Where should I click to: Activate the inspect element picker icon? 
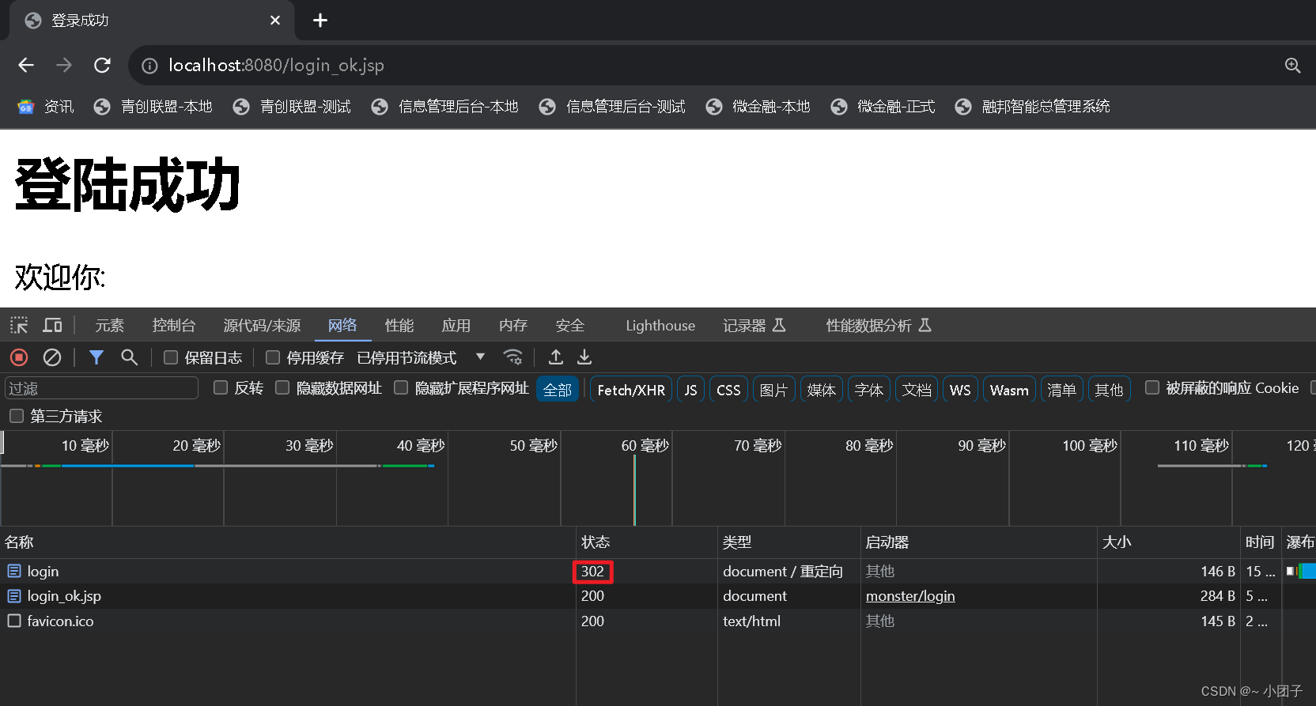[19, 325]
